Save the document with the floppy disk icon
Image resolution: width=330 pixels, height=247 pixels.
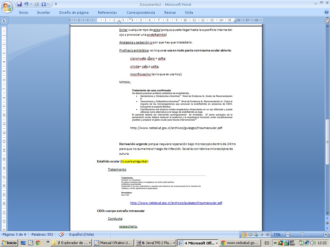click(19, 4)
